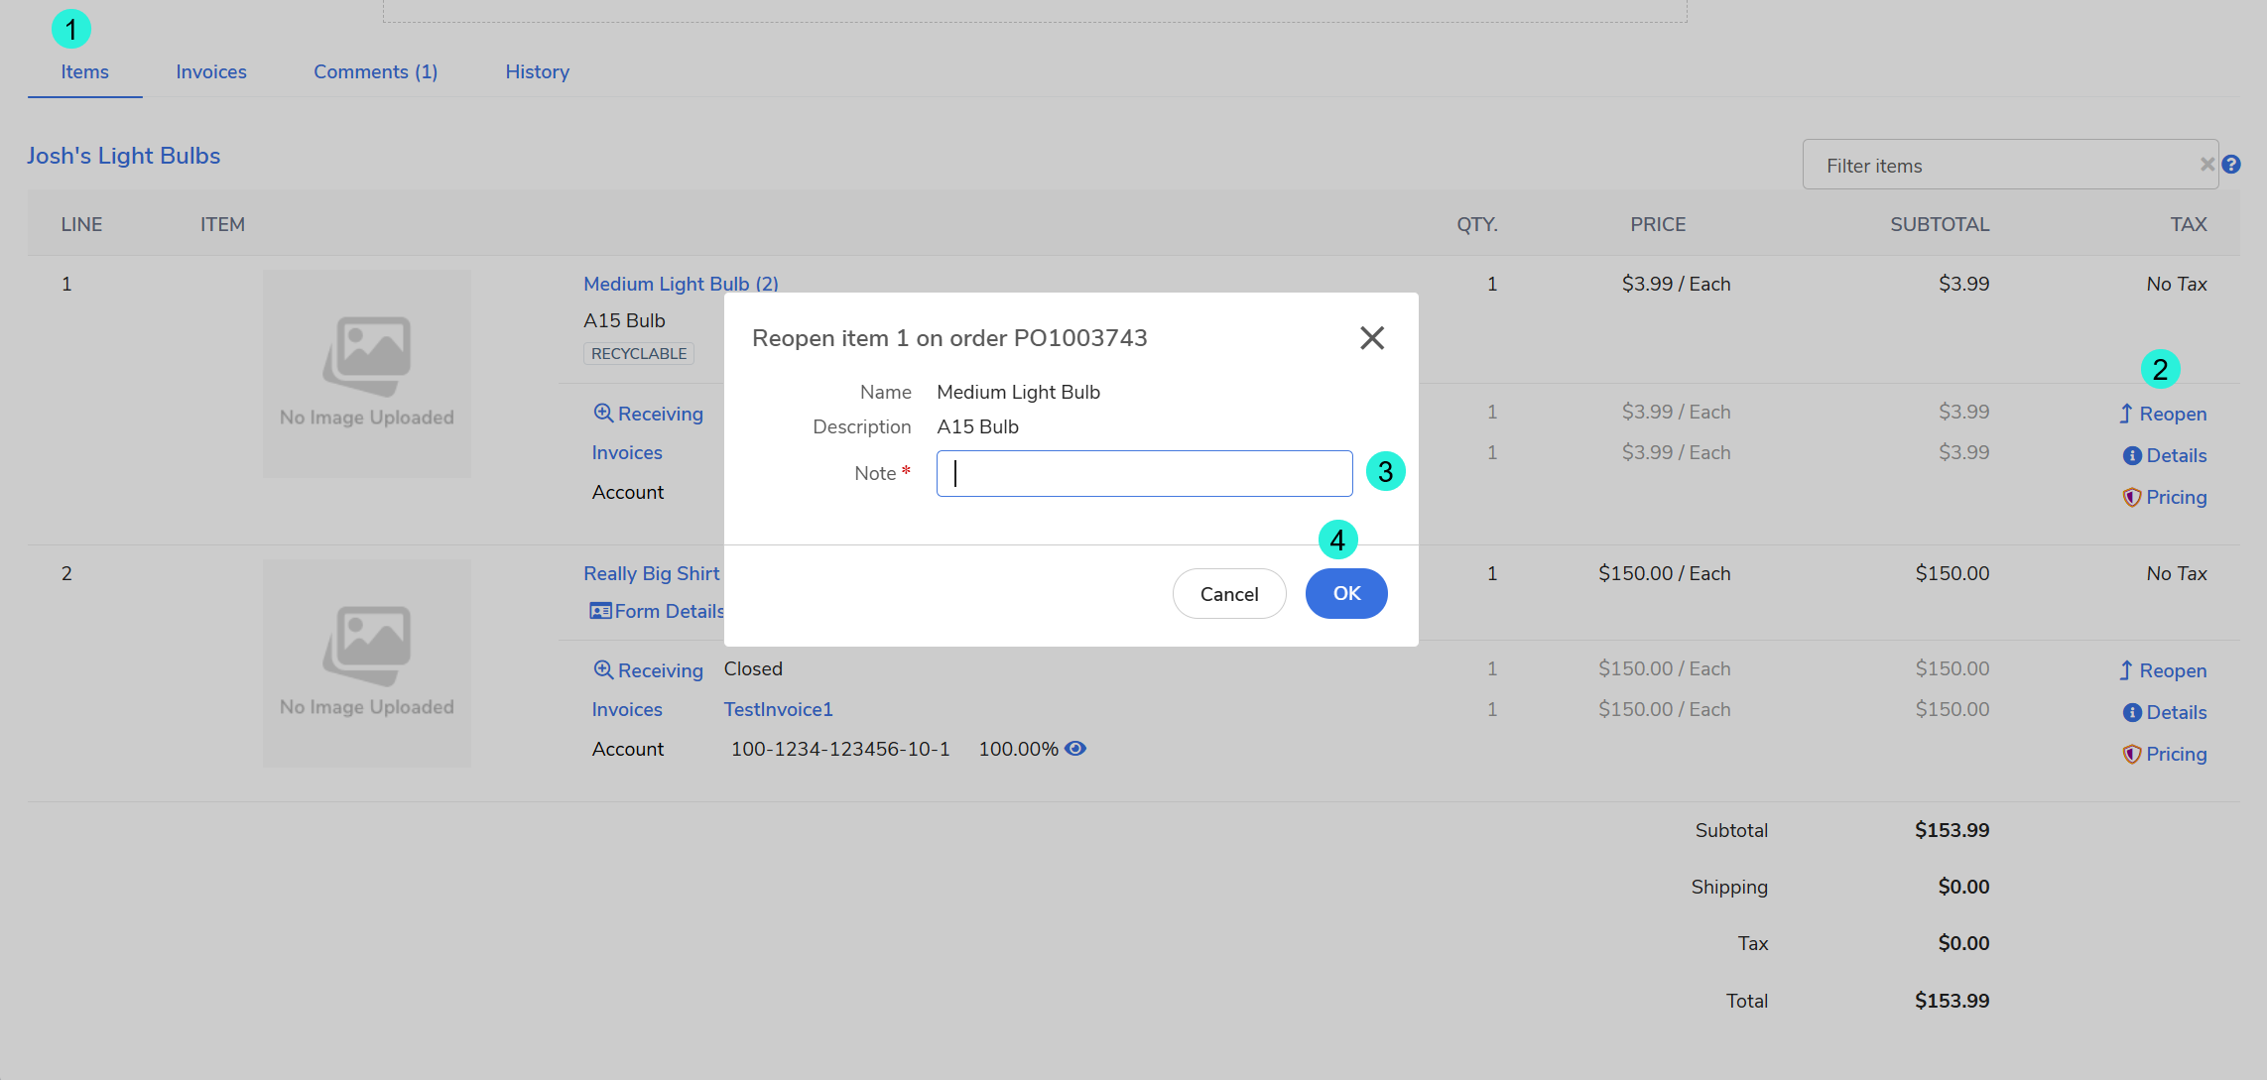The width and height of the screenshot is (2267, 1080).
Task: Close the Reopen item dialog with X
Action: click(x=1372, y=338)
